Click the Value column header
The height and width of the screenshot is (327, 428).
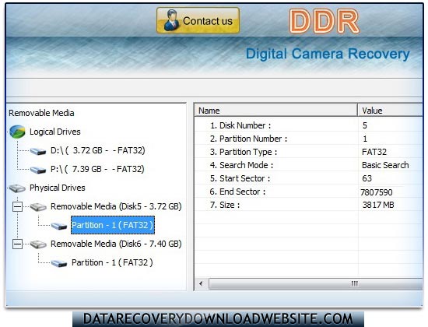pos(390,111)
